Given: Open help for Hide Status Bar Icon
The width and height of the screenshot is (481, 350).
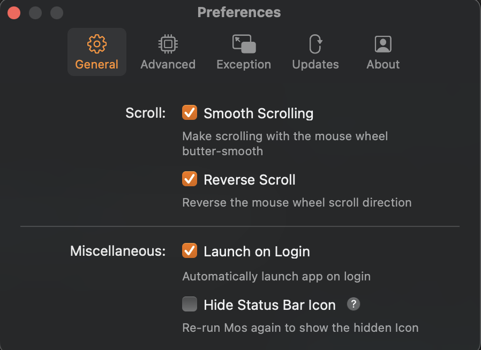Looking at the screenshot, I should (353, 305).
